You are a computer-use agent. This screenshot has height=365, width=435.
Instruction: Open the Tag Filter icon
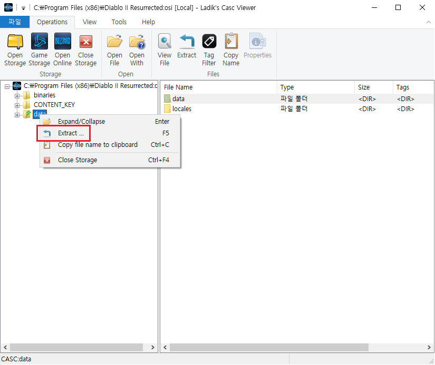click(209, 41)
